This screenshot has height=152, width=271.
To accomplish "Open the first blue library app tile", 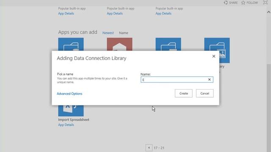I will point(71,44).
